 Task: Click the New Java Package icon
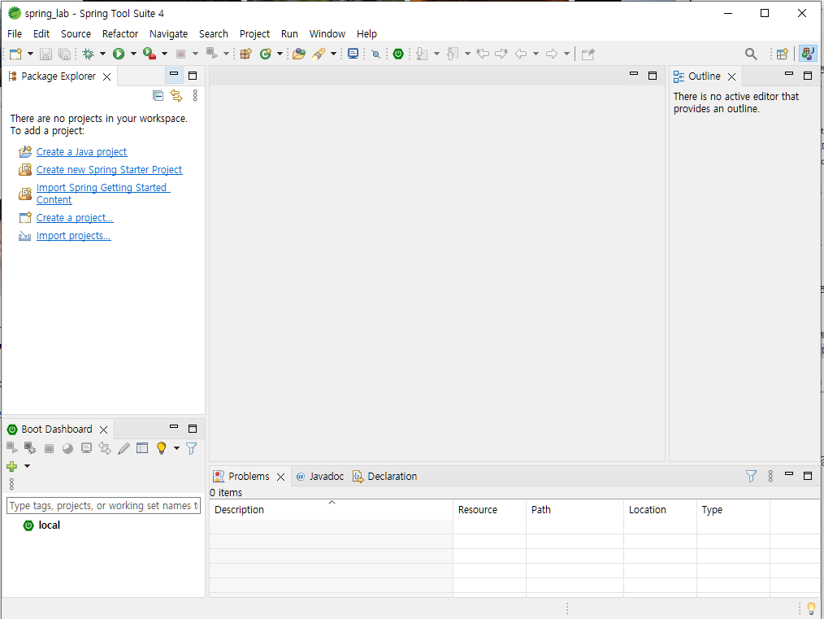pos(246,54)
